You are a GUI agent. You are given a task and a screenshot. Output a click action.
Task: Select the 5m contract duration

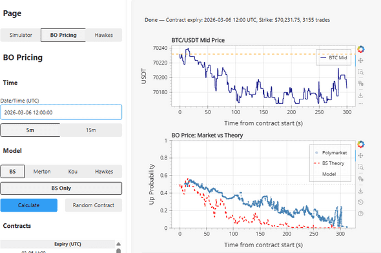(x=30, y=130)
